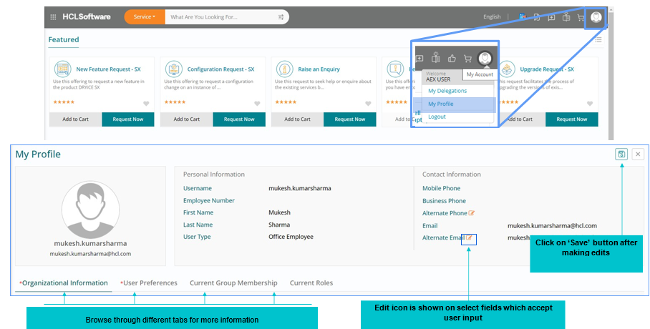
Task: Open the shopping cart icon in top header
Action: tap(581, 17)
